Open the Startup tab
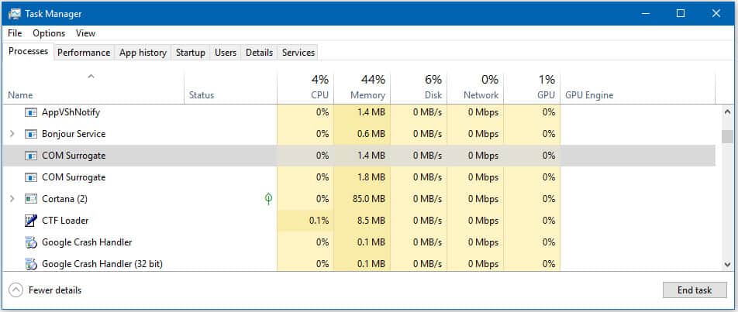The image size is (738, 312). click(x=191, y=53)
